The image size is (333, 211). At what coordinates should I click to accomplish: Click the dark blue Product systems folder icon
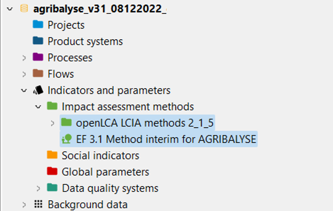(x=38, y=40)
